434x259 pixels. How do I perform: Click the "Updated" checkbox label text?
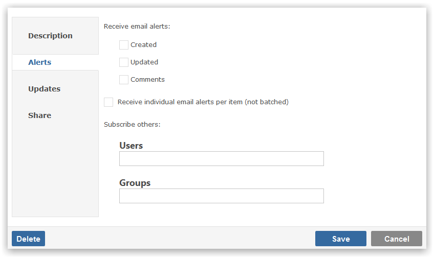click(144, 62)
